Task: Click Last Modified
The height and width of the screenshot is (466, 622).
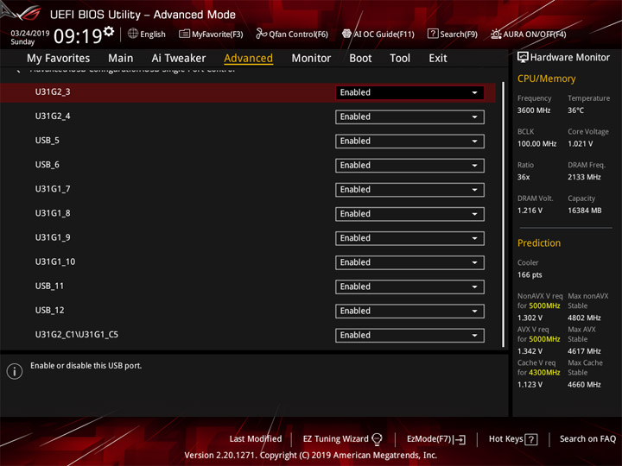Action: 256,438
